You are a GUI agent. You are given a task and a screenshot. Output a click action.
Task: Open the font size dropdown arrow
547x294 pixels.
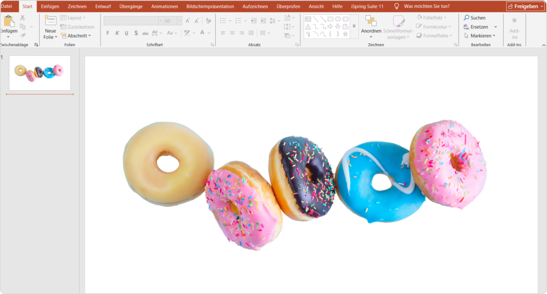click(179, 21)
